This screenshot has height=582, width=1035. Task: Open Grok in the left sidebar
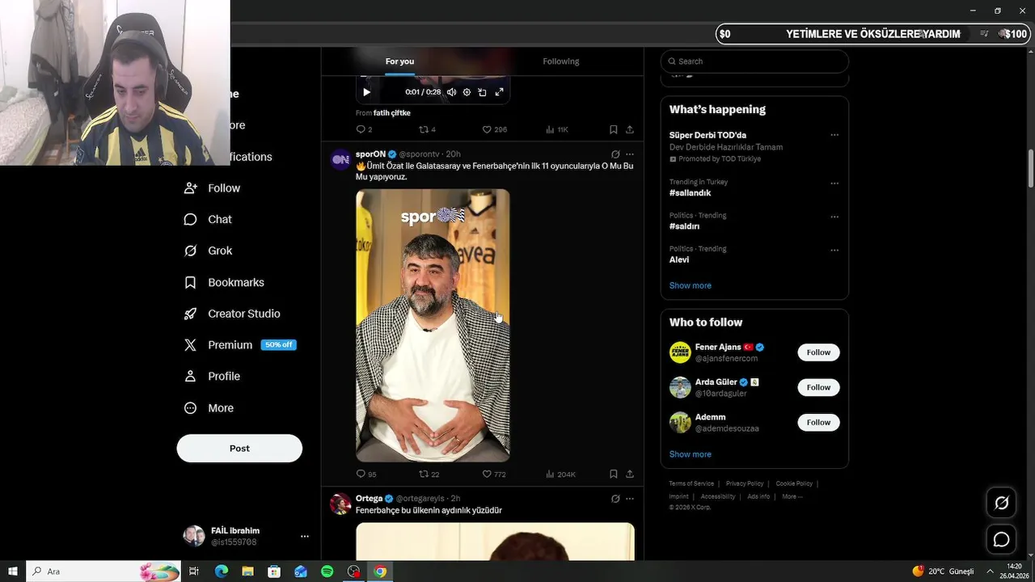click(209, 251)
